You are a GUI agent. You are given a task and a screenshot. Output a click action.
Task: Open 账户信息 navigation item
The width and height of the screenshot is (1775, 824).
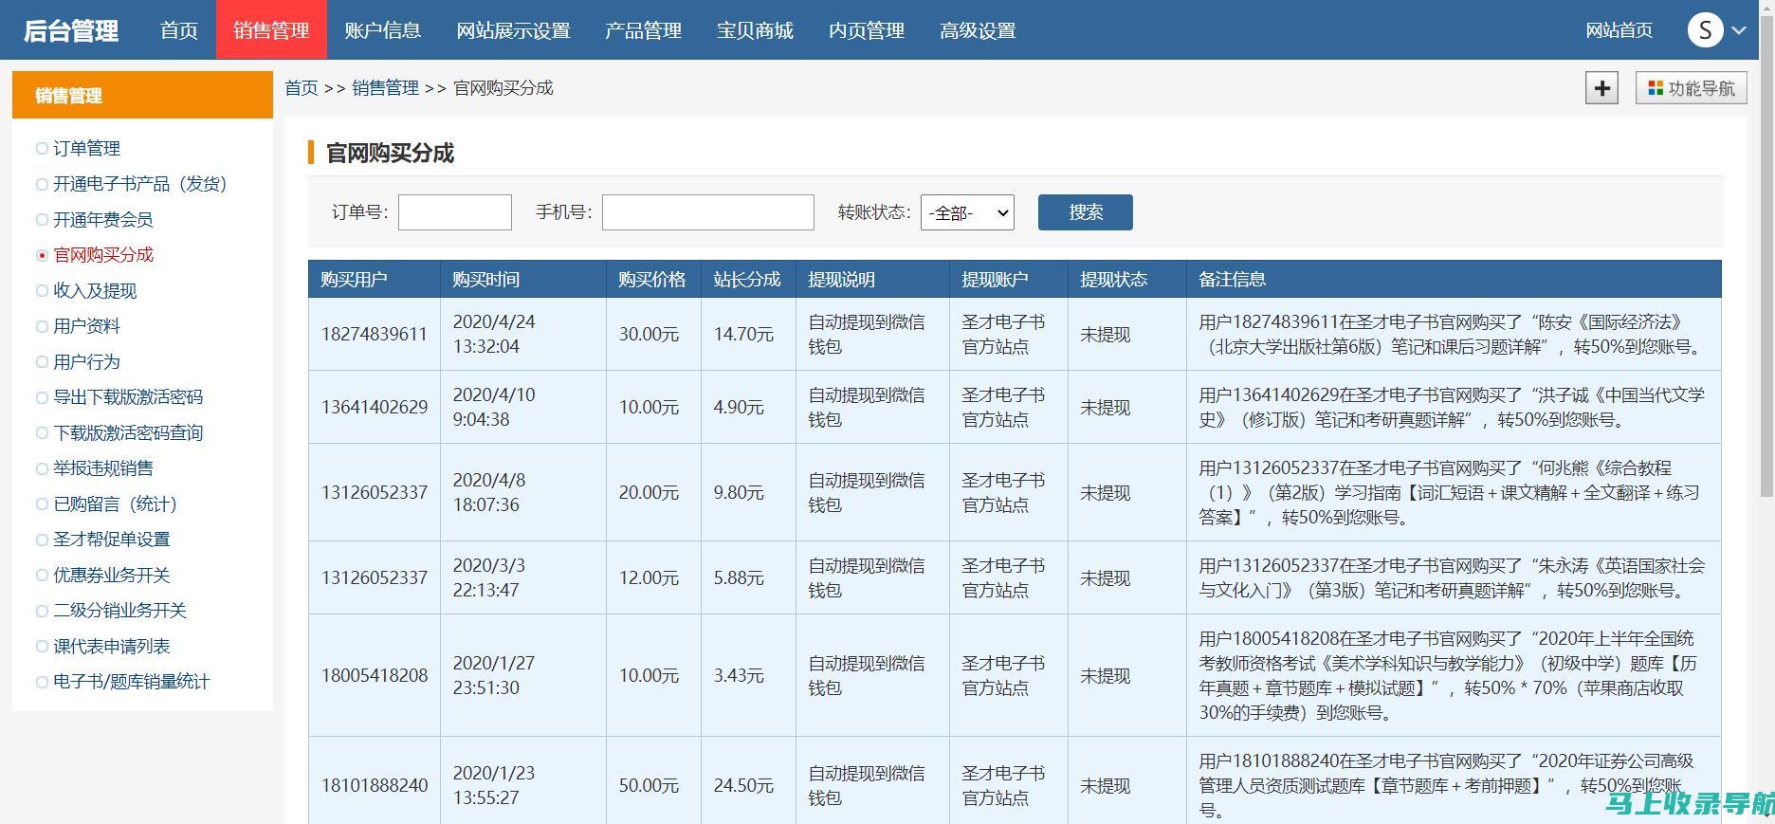(x=382, y=30)
